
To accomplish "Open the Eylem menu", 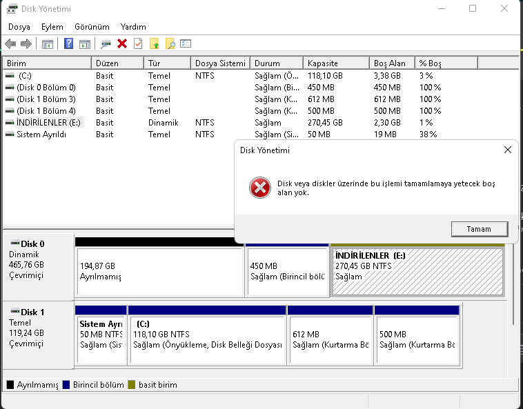I will pyautogui.click(x=52, y=27).
